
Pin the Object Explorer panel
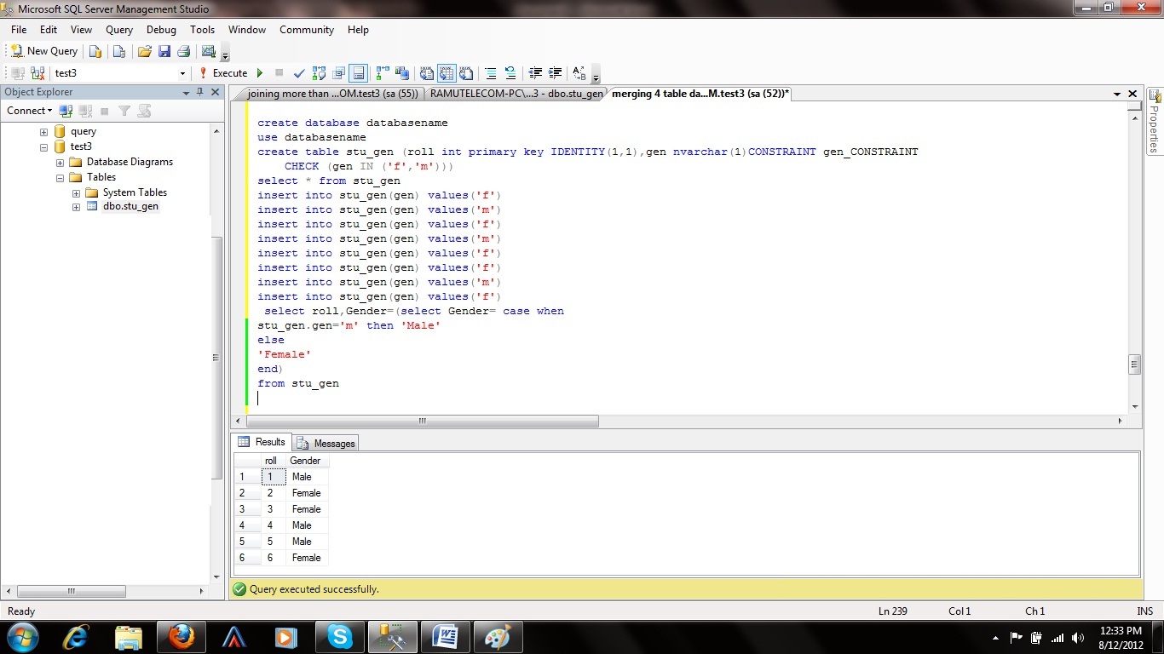pyautogui.click(x=200, y=92)
